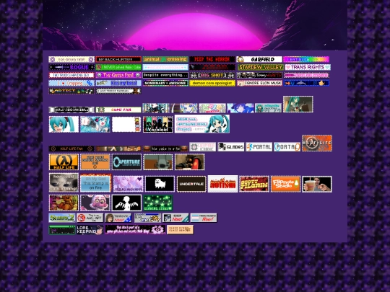This screenshot has width=390, height=292.
Task: Click the Despite everything blinkie
Action: (165, 75)
